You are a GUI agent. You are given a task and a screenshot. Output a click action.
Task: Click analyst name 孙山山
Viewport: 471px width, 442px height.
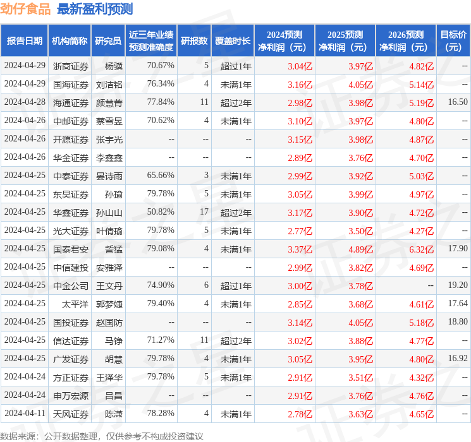pos(109,212)
